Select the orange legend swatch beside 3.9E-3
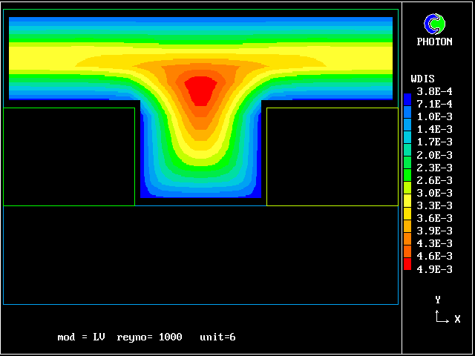 (407, 225)
